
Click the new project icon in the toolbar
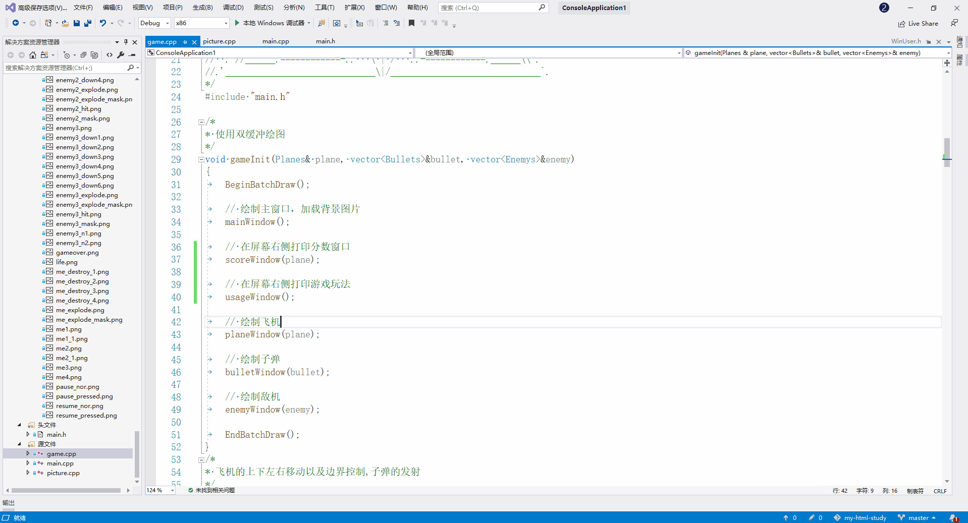[x=48, y=23]
